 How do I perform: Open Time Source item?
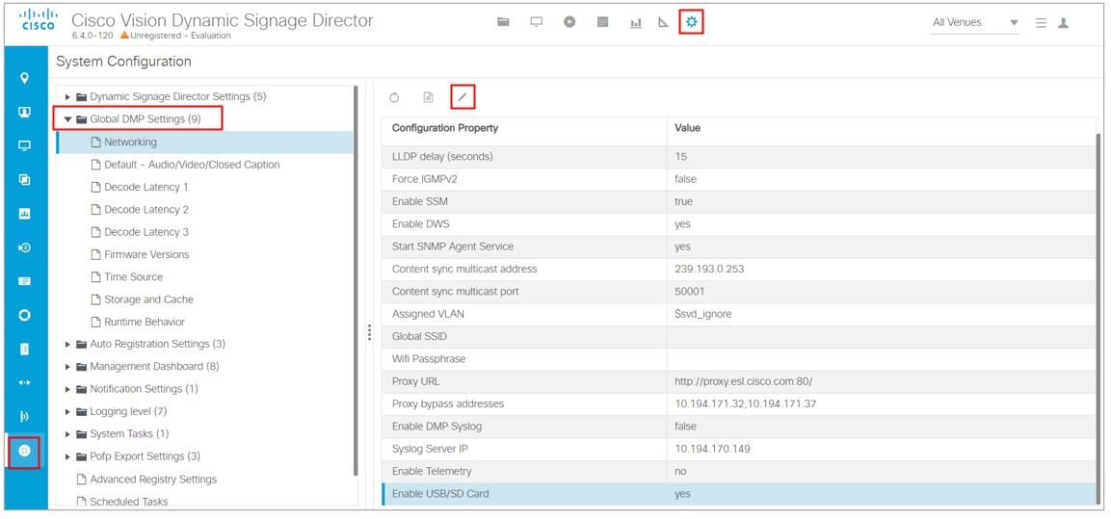click(133, 277)
